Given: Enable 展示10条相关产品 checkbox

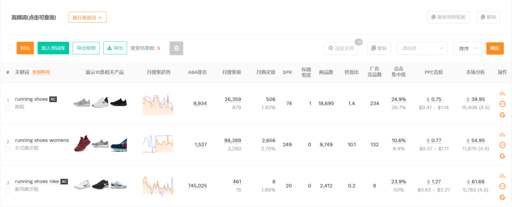Looking at the screenshot, I should (81, 72).
